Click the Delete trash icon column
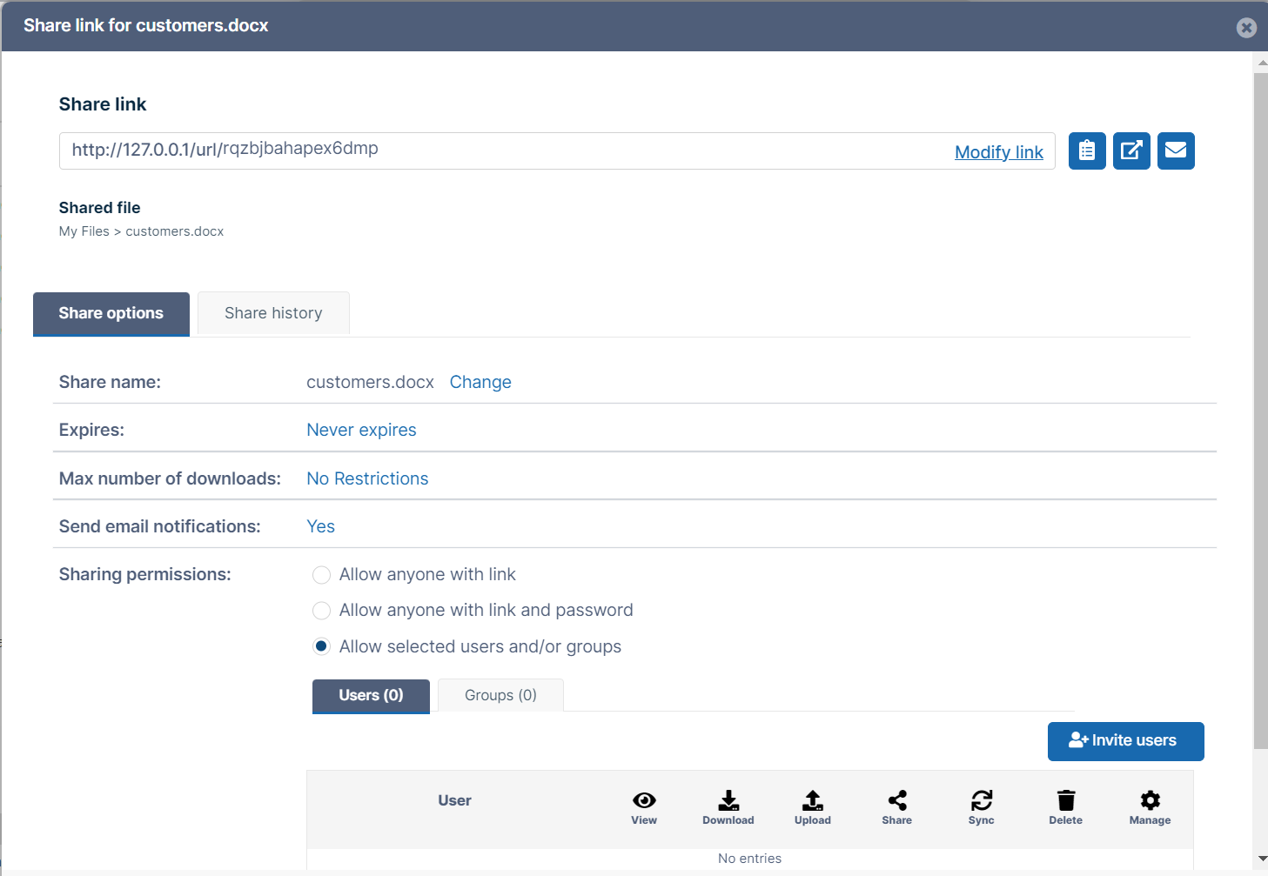Image resolution: width=1268 pixels, height=876 pixels. tap(1065, 800)
